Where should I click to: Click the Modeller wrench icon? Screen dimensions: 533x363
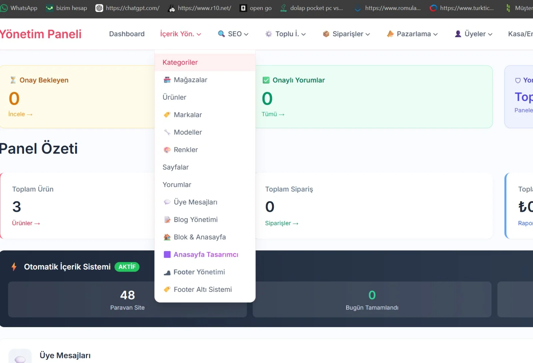pos(167,132)
